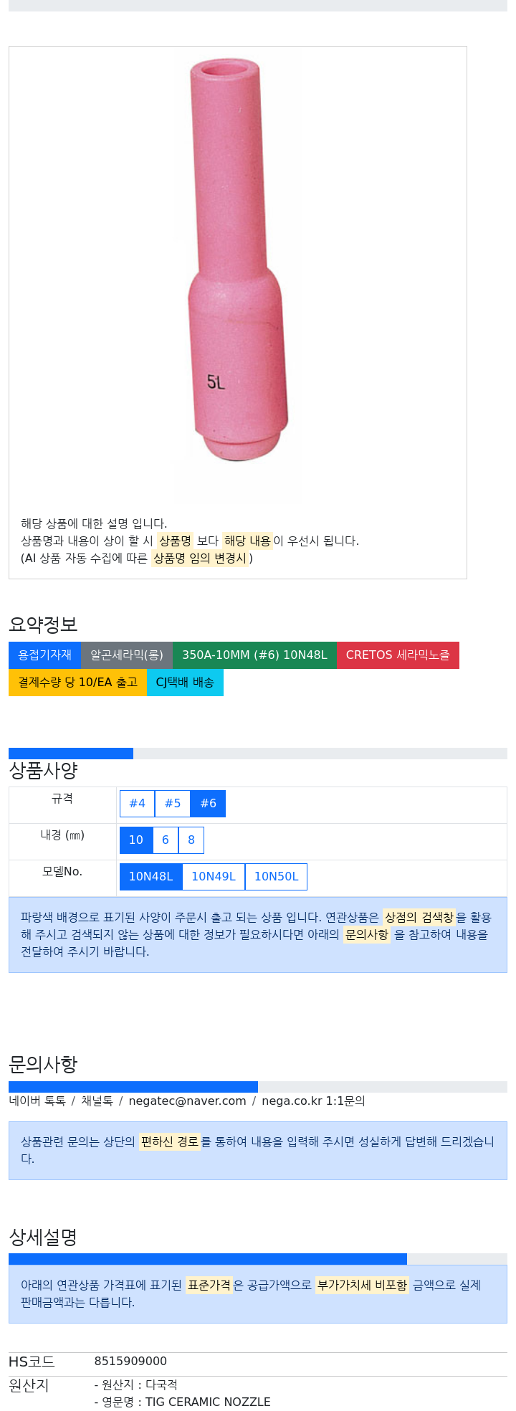Choose model 10N50L

click(276, 876)
